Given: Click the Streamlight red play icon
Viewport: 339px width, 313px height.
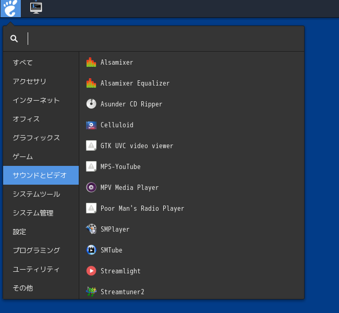Looking at the screenshot, I should coord(91,271).
